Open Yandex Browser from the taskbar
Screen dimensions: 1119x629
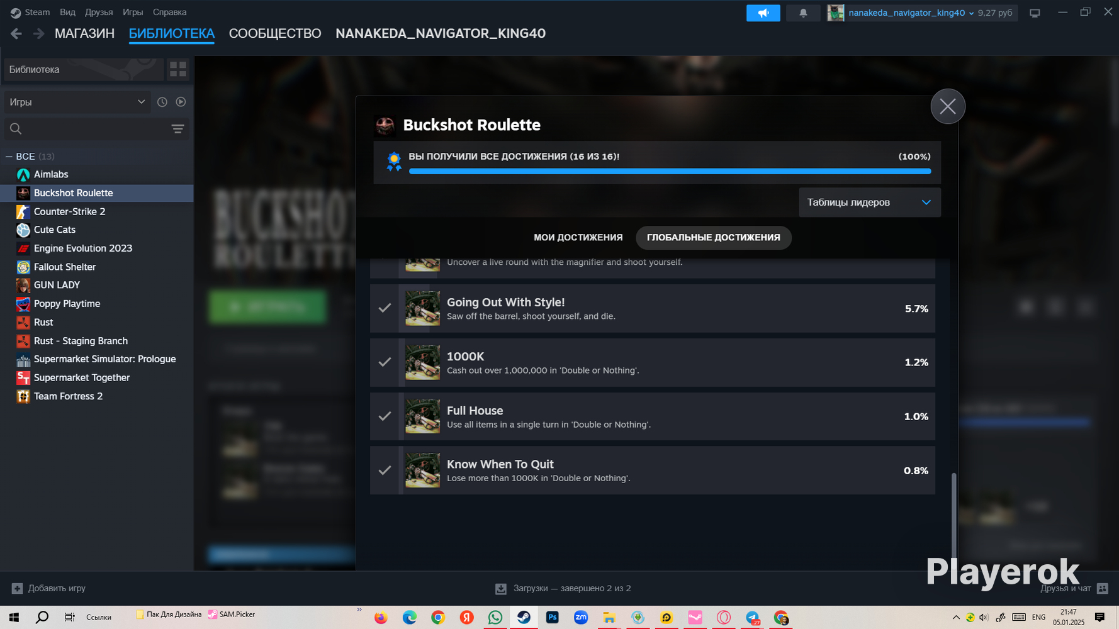click(x=466, y=617)
